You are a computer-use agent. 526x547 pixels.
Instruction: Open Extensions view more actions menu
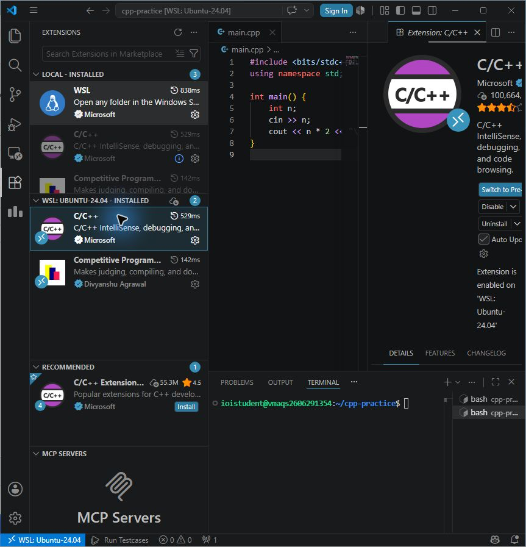pos(194,32)
